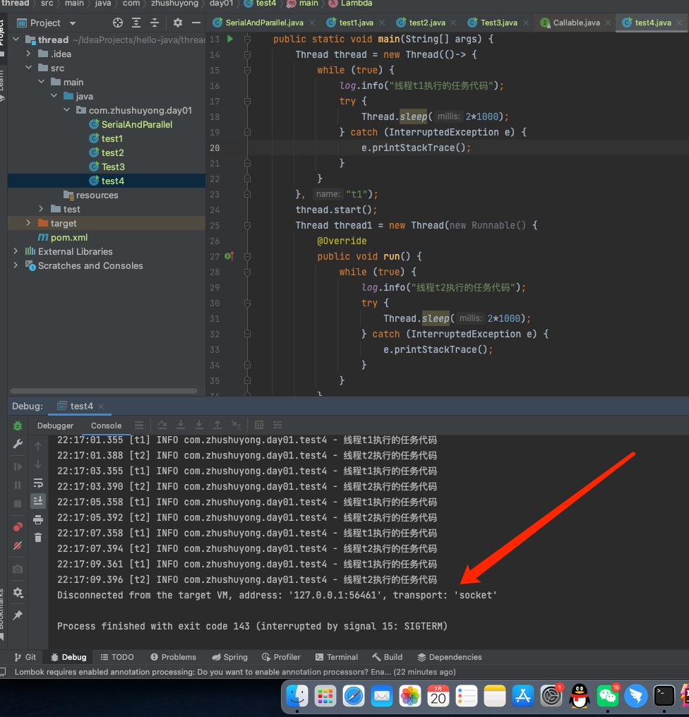Screen dimensions: 689x717
Task: Click Select Opened File target icon
Action: 118,23
